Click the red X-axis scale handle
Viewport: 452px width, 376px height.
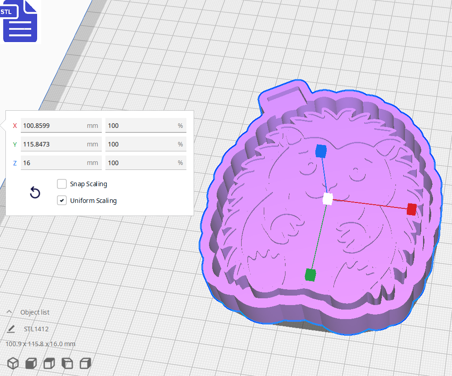(411, 209)
